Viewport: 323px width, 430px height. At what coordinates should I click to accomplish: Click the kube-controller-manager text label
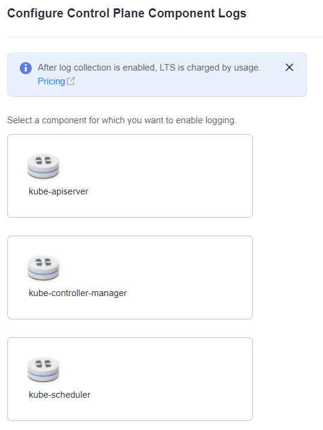click(x=78, y=293)
